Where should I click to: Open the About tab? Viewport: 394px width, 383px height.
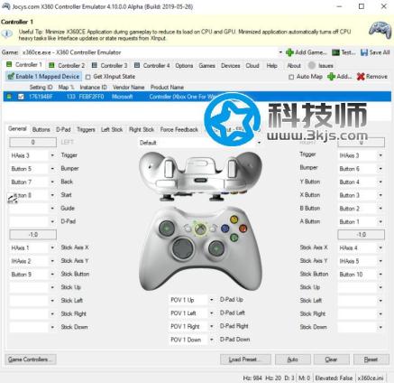point(294,65)
